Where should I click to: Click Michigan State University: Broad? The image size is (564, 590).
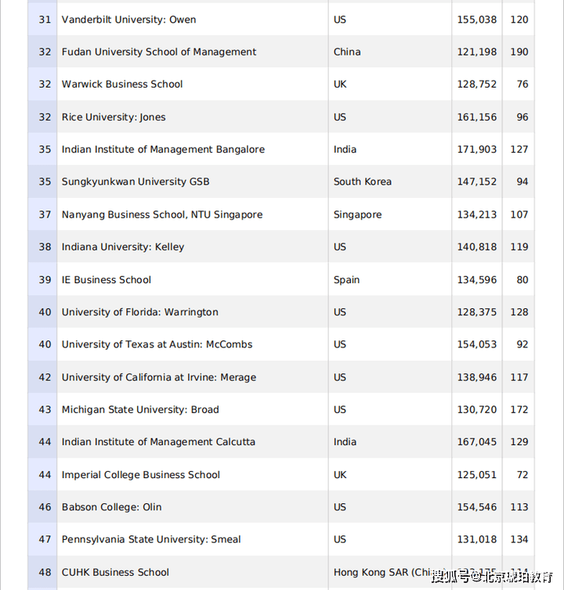140,409
